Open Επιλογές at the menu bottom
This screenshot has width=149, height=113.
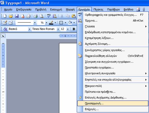(113, 109)
